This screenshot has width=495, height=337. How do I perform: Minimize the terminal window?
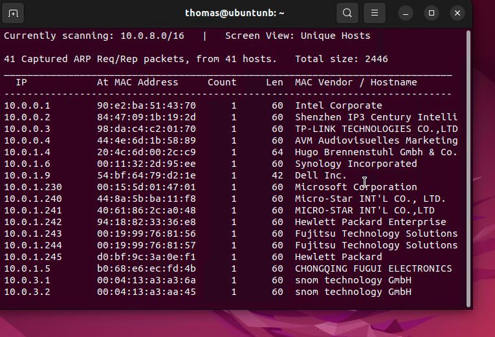click(406, 13)
